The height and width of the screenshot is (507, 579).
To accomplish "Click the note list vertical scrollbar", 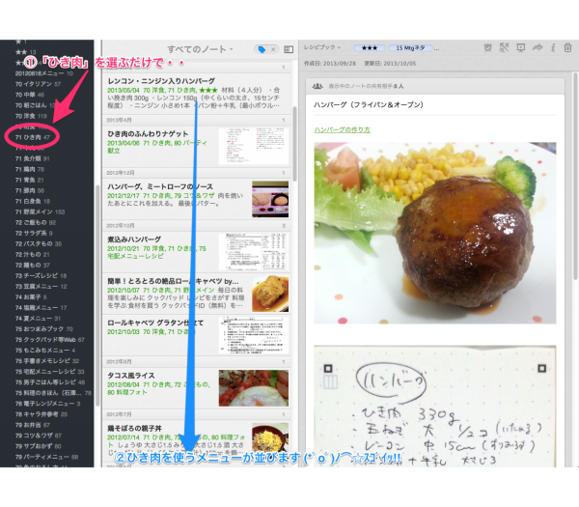I will pyautogui.click(x=294, y=144).
